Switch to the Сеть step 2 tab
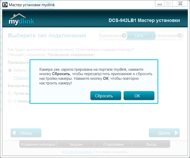The image size is (190, 158). point(141,36)
